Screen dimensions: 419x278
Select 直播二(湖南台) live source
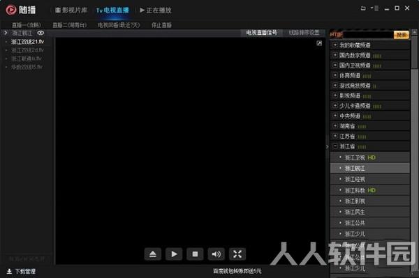[69, 25]
